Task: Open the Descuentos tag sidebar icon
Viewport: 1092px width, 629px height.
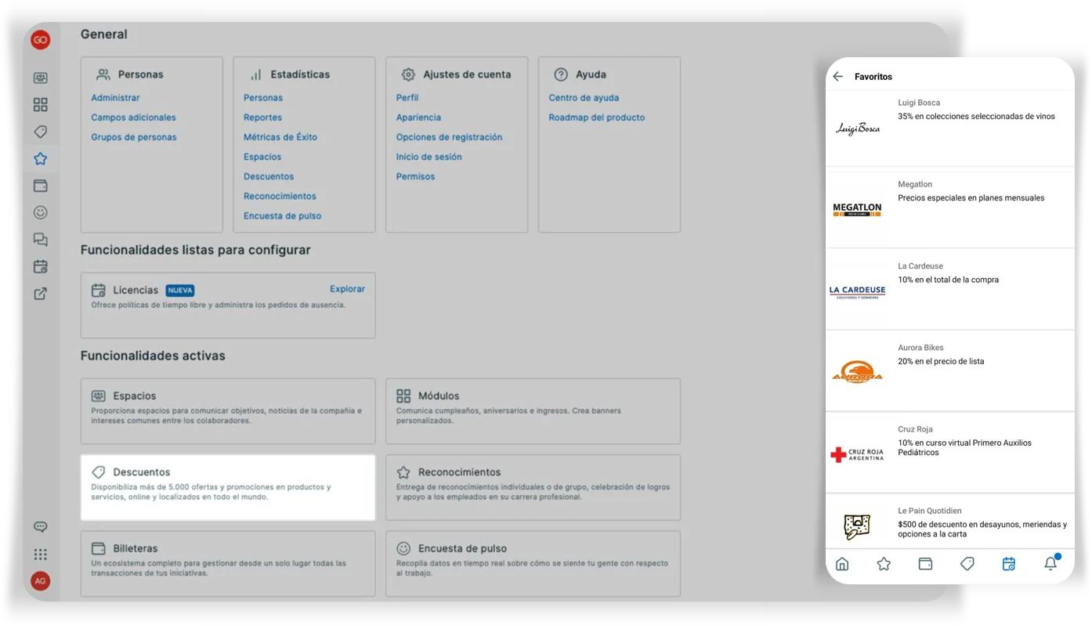Action: coord(41,132)
